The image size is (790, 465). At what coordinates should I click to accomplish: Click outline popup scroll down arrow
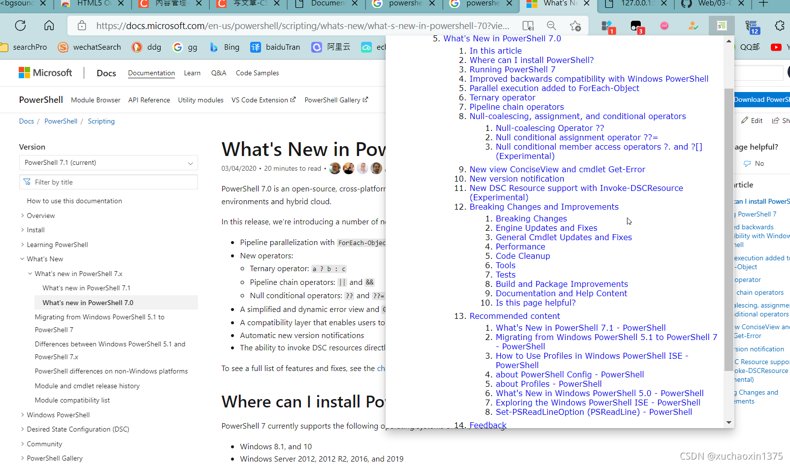(728, 423)
